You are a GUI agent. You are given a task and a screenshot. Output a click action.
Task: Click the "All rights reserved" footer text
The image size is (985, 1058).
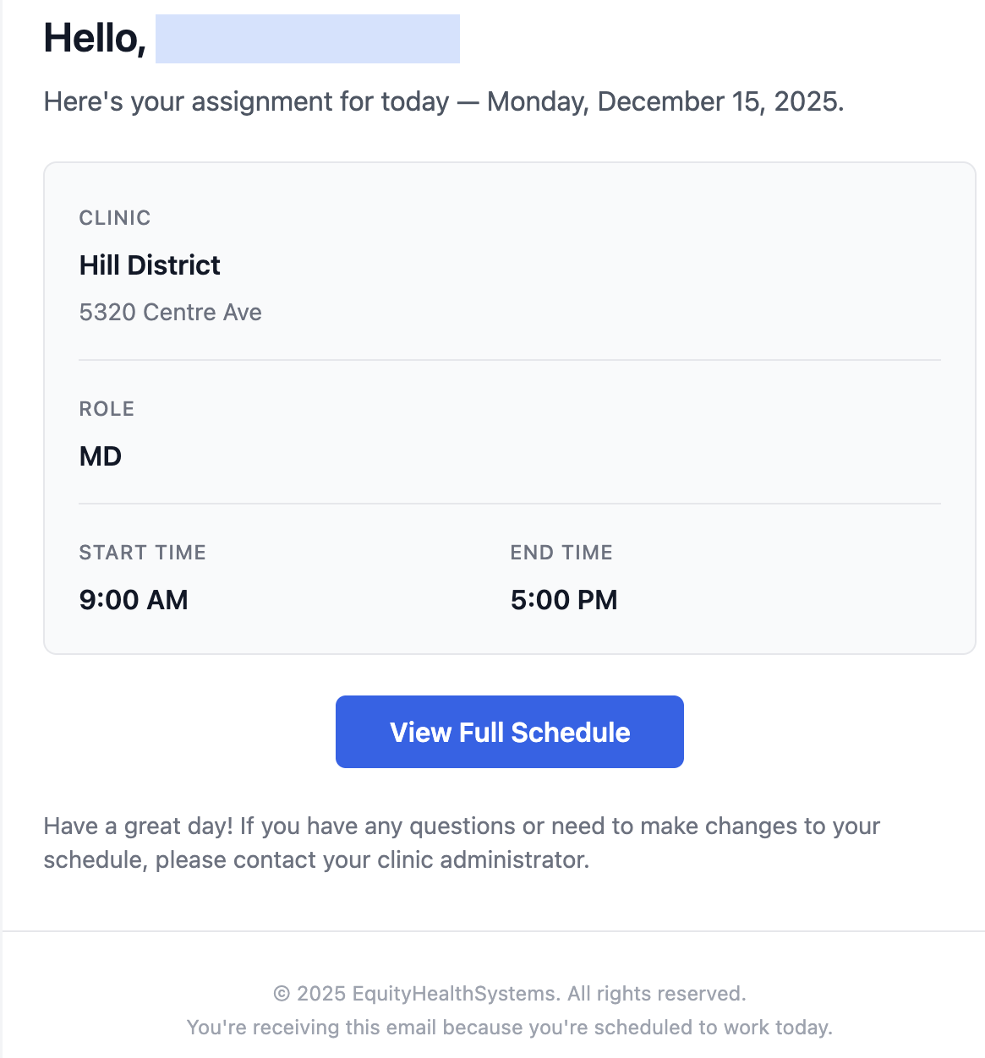[x=656, y=994]
